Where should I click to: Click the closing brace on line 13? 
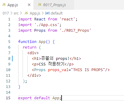point(19,87)
